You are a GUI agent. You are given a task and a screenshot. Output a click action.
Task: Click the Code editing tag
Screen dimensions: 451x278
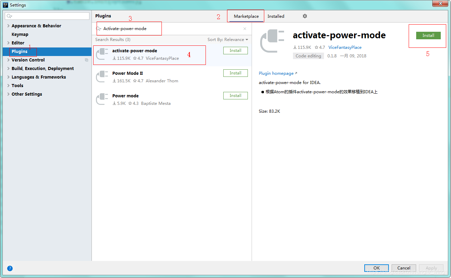(308, 56)
